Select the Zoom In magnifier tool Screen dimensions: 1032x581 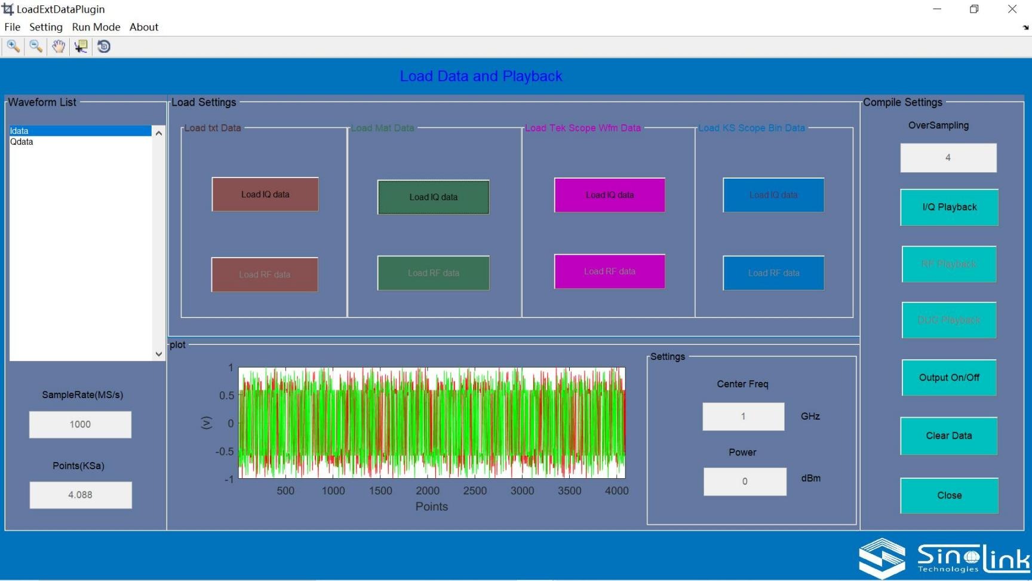[13, 47]
